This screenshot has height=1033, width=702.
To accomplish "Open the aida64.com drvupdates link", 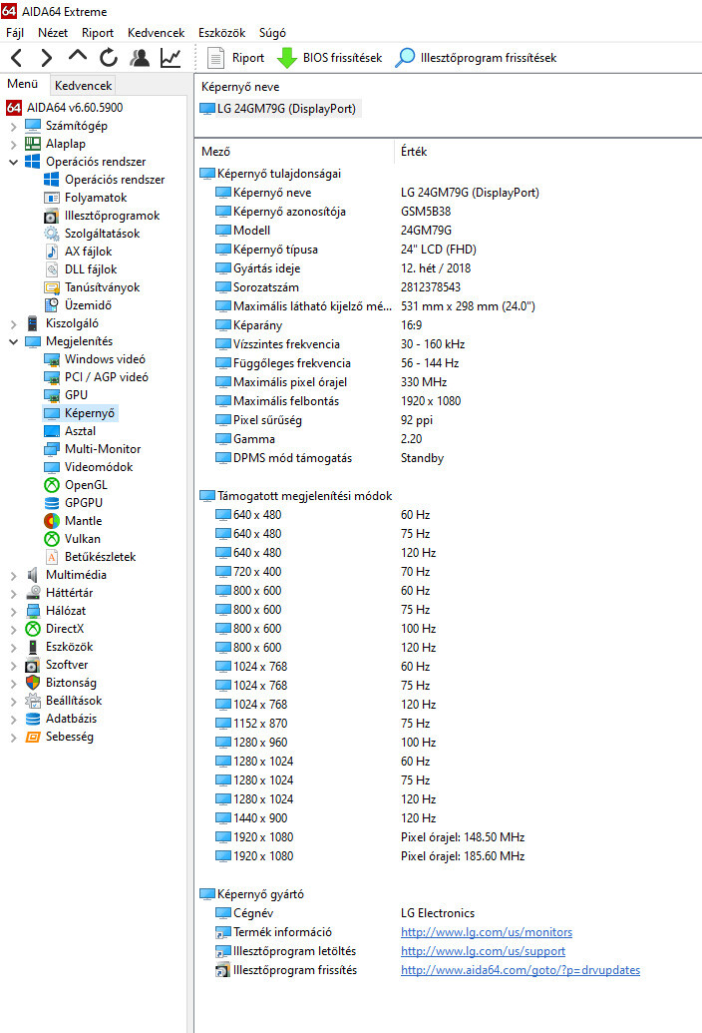I will coord(521,970).
